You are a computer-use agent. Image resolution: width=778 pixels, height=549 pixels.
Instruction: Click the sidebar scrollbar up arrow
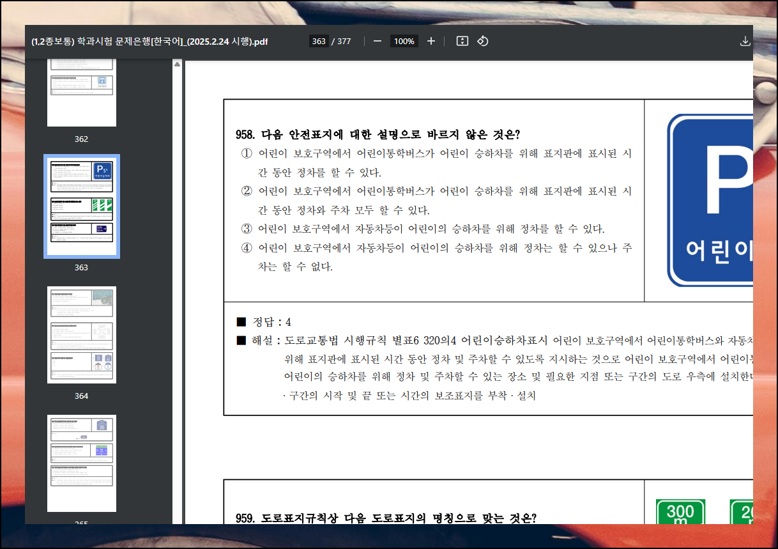click(177, 65)
